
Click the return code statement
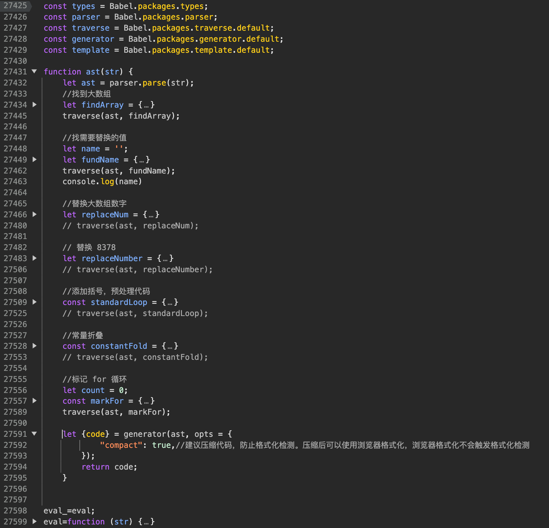coord(109,467)
